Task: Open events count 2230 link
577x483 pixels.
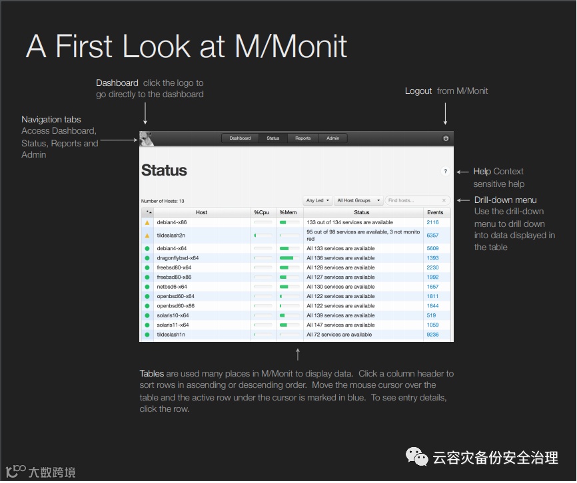Action: pos(432,267)
